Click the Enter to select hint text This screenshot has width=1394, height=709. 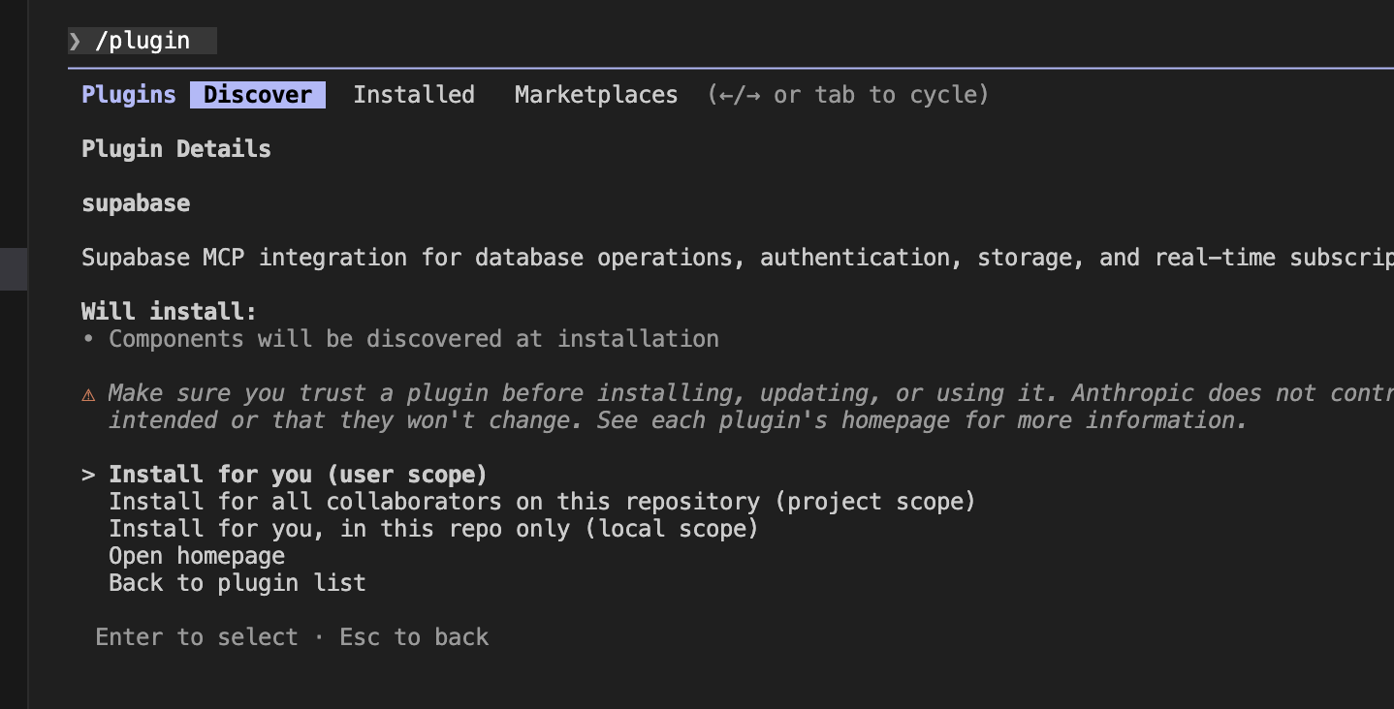[196, 637]
